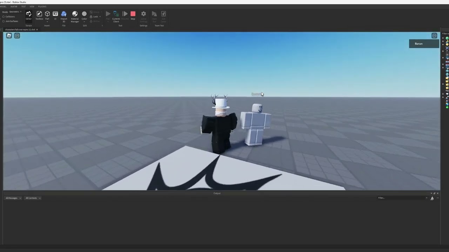Image resolution: width=449 pixels, height=252 pixels.
Task: Open the Output panel title dropdown arrow
Action: (431, 193)
